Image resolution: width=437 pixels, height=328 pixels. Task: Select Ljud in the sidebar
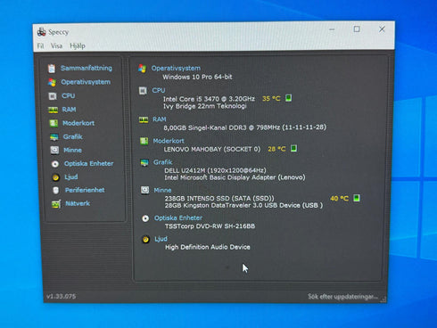click(71, 176)
